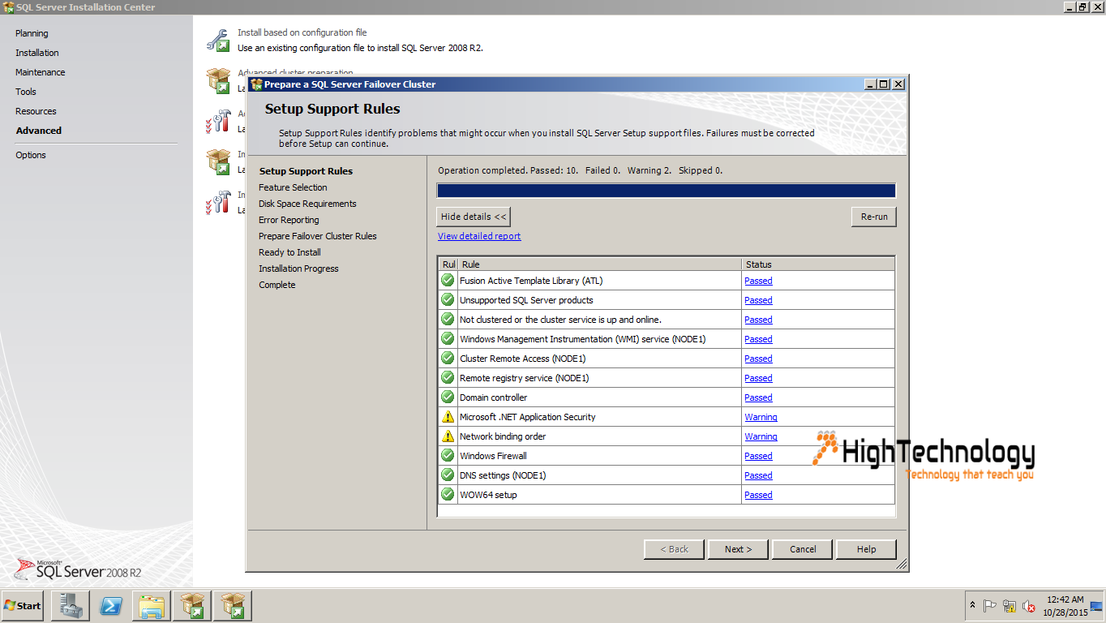Click check icon for Unsupported SQL Server products
Screen dimensions: 1106x623
click(448, 300)
